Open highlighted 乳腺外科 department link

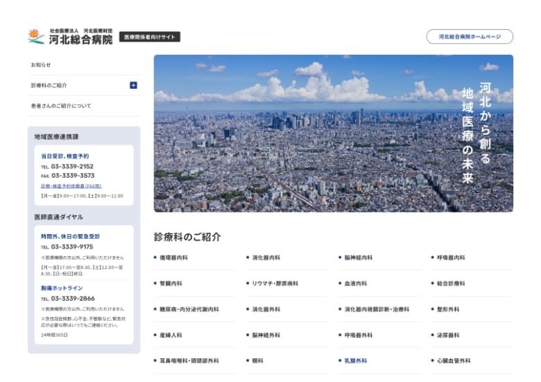coord(356,361)
